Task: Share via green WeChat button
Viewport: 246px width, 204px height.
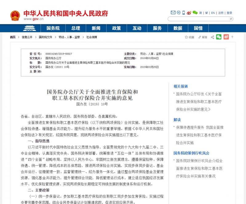Action: [219, 37]
